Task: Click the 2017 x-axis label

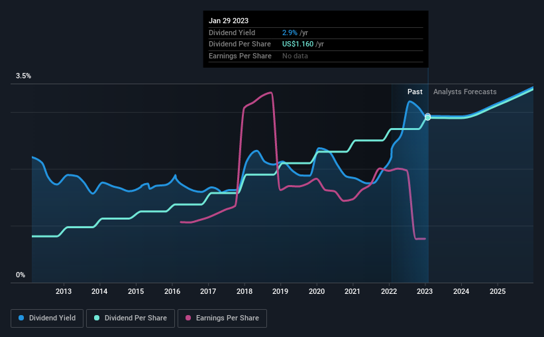Action: (208, 291)
